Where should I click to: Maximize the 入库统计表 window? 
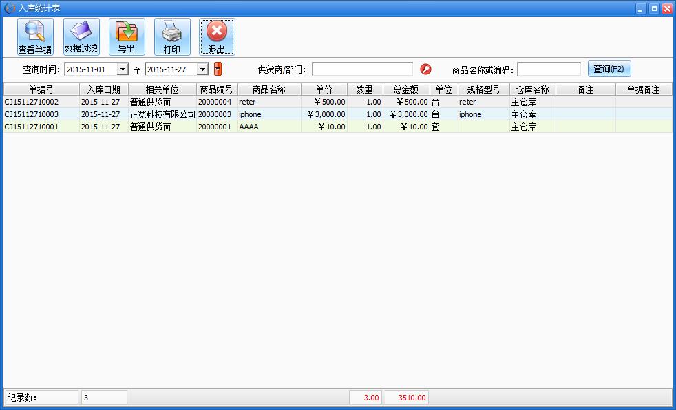click(x=654, y=8)
